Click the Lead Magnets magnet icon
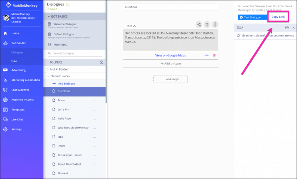The width and height of the screenshot is (297, 179). click(x=5, y=90)
